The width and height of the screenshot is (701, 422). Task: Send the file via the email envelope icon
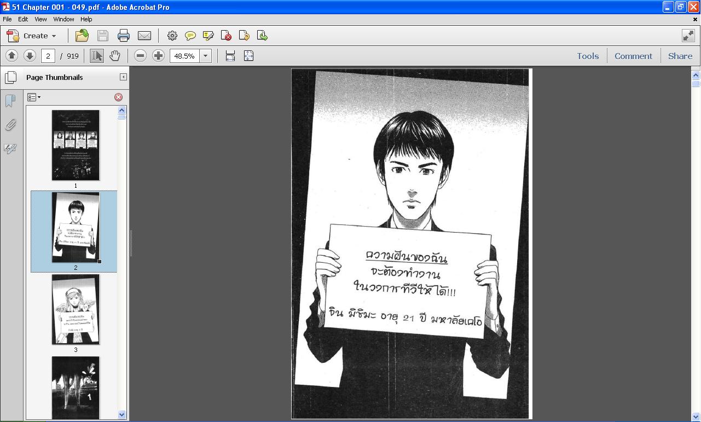click(144, 36)
